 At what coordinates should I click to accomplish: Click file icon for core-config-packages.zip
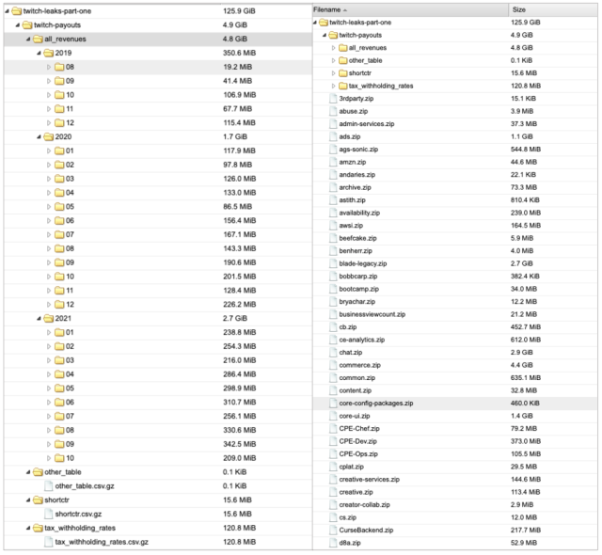333,403
